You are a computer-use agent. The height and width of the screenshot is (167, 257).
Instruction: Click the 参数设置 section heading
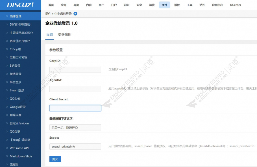[x=56, y=50]
